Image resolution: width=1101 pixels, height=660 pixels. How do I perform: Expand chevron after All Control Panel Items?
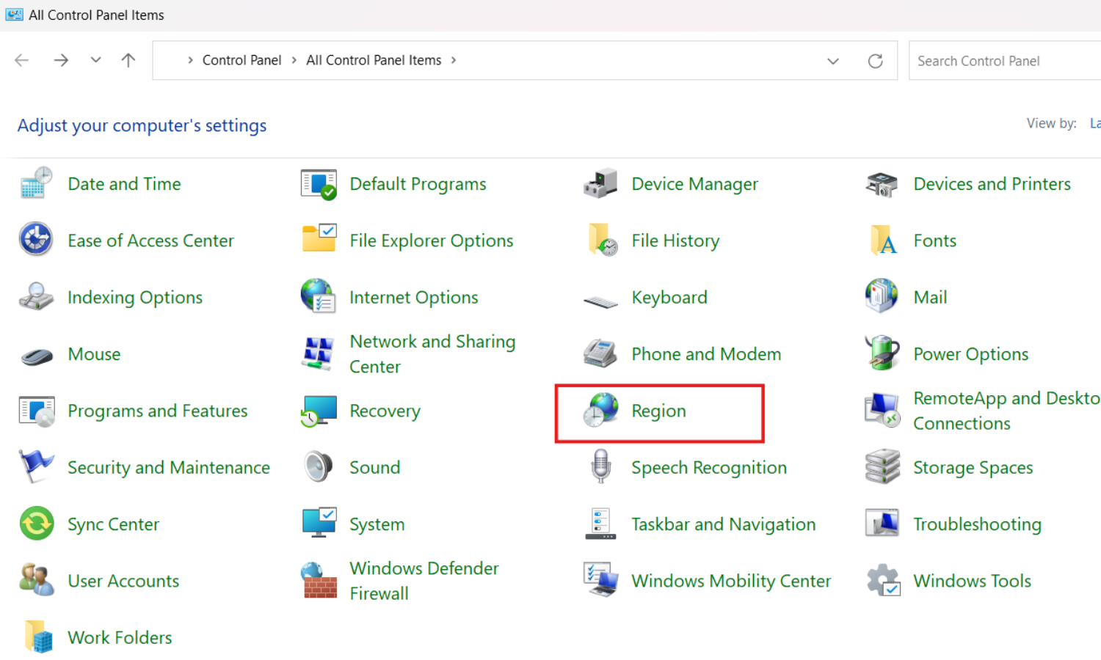[x=454, y=60]
